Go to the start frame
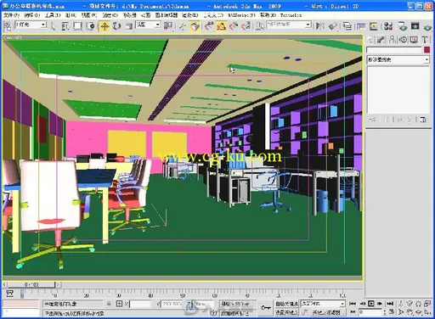435x319 pixels. pos(353,304)
